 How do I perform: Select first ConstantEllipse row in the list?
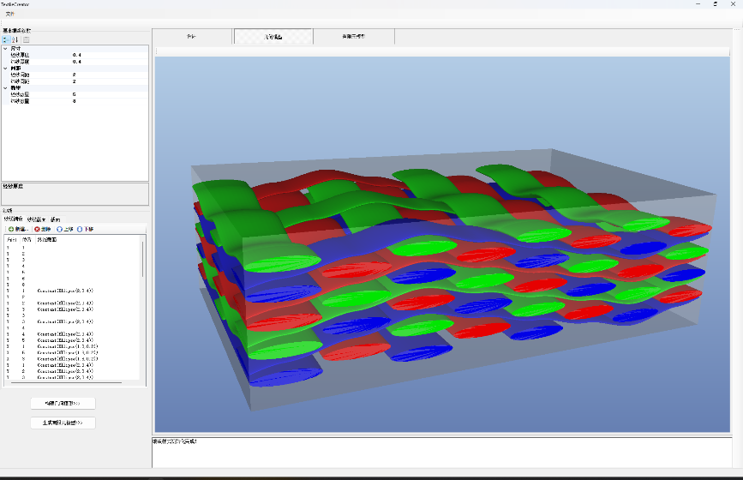[67, 292]
